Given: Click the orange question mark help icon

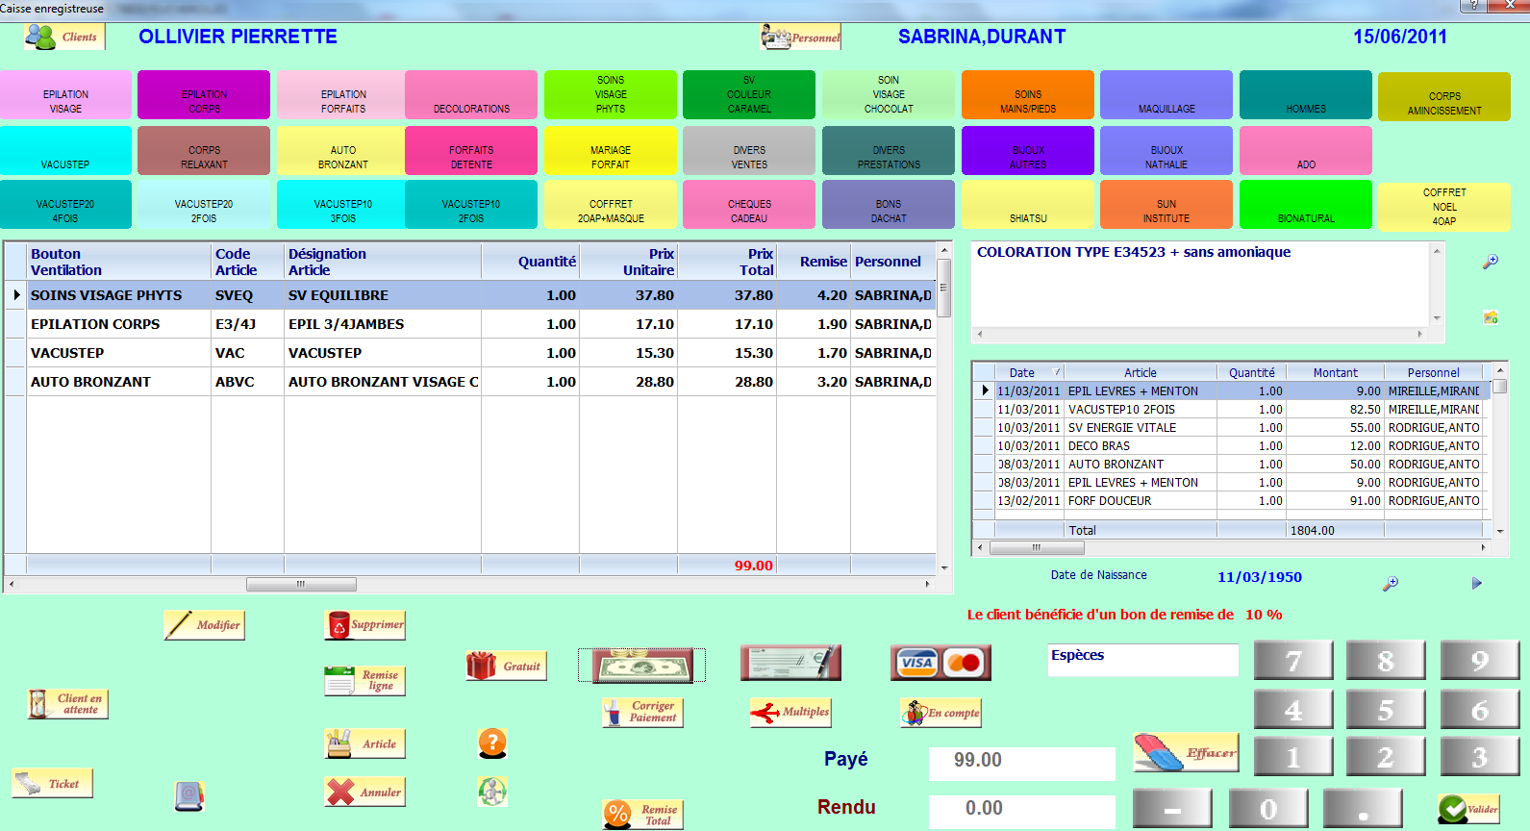Looking at the screenshot, I should pyautogui.click(x=491, y=743).
